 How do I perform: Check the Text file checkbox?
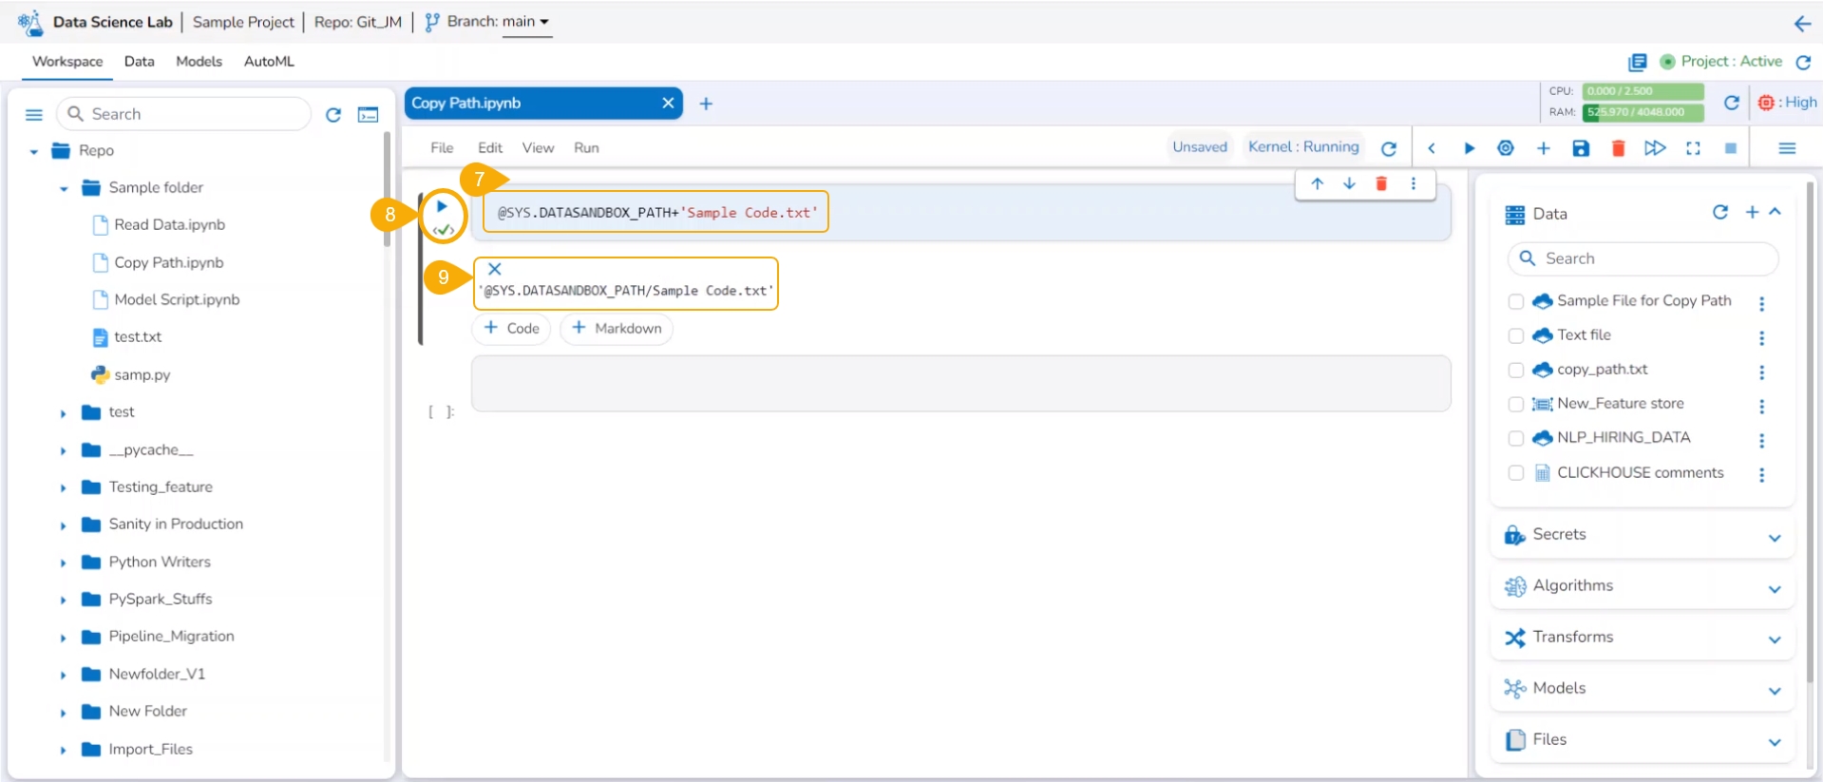[1516, 336]
